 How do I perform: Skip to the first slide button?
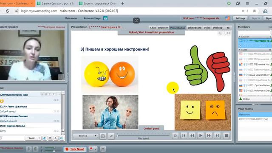[x=184, y=136]
